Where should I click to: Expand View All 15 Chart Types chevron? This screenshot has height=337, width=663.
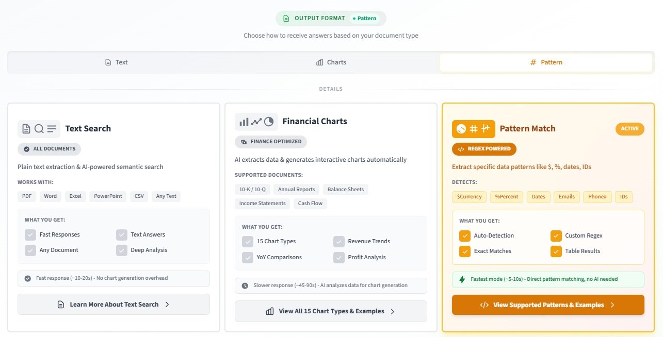pyautogui.click(x=393, y=311)
